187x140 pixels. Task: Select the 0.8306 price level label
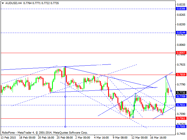pyautogui.click(x=180, y=9)
